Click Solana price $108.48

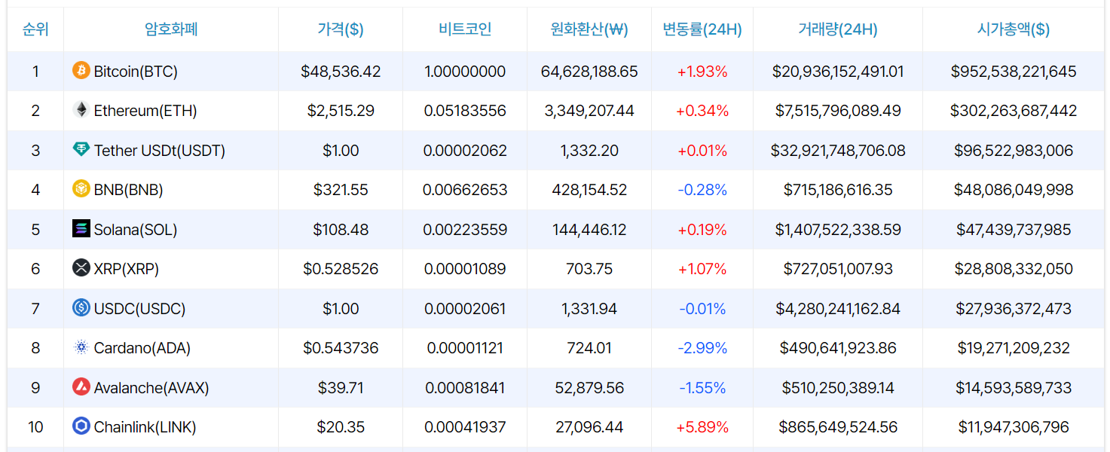point(341,230)
